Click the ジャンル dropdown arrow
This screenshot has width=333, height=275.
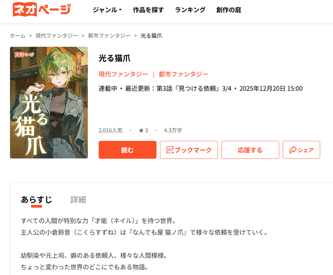tap(120, 9)
